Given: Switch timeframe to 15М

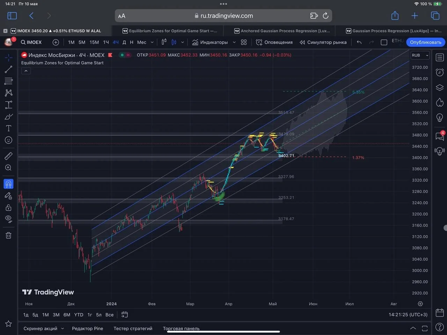Looking at the screenshot, I should tap(94, 42).
